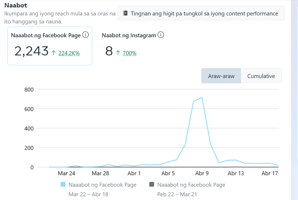Select the Naabot ng Instagram metric
The image size is (298, 200).
pos(129,35)
